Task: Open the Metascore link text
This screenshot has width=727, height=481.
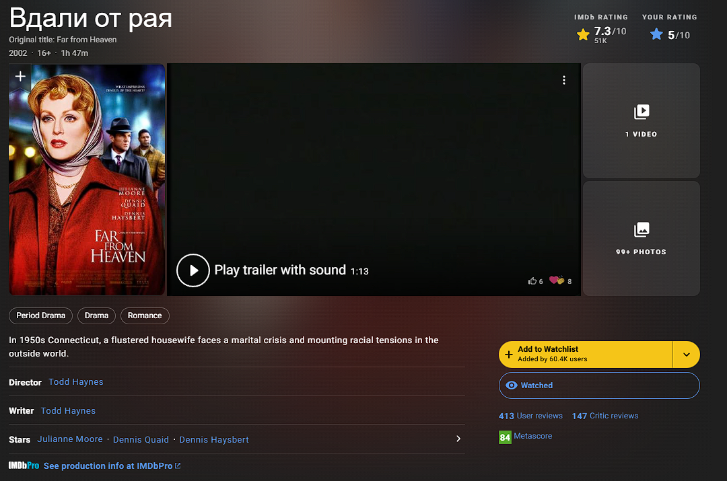Action: (532, 436)
